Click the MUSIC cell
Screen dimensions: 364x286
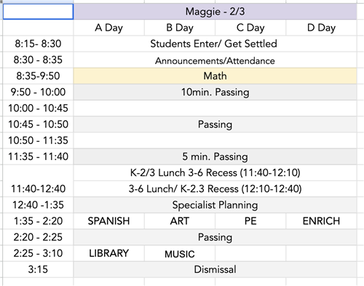coord(180,253)
